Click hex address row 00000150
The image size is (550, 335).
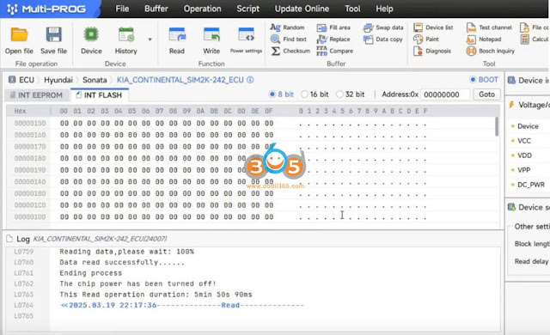pos(30,123)
